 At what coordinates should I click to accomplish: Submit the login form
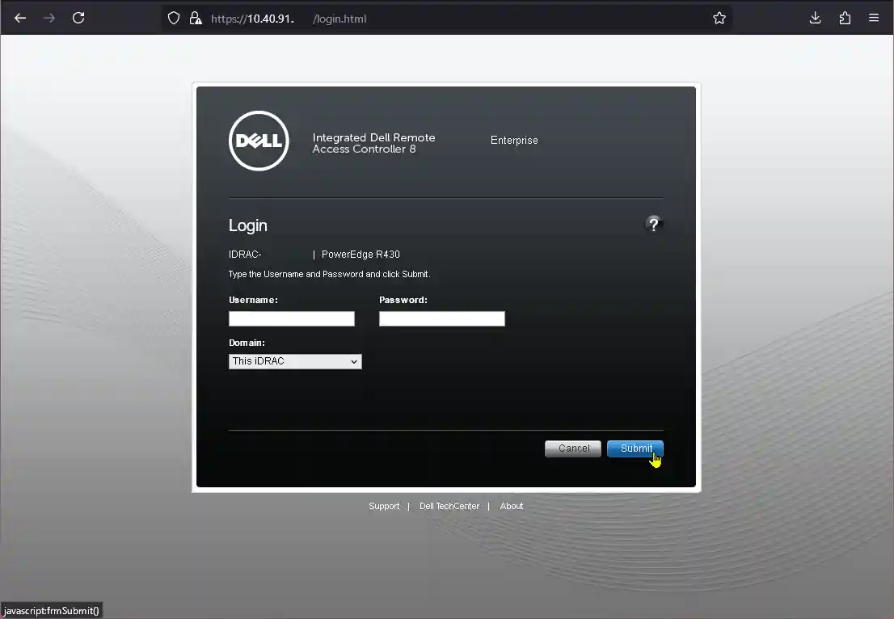pos(635,448)
